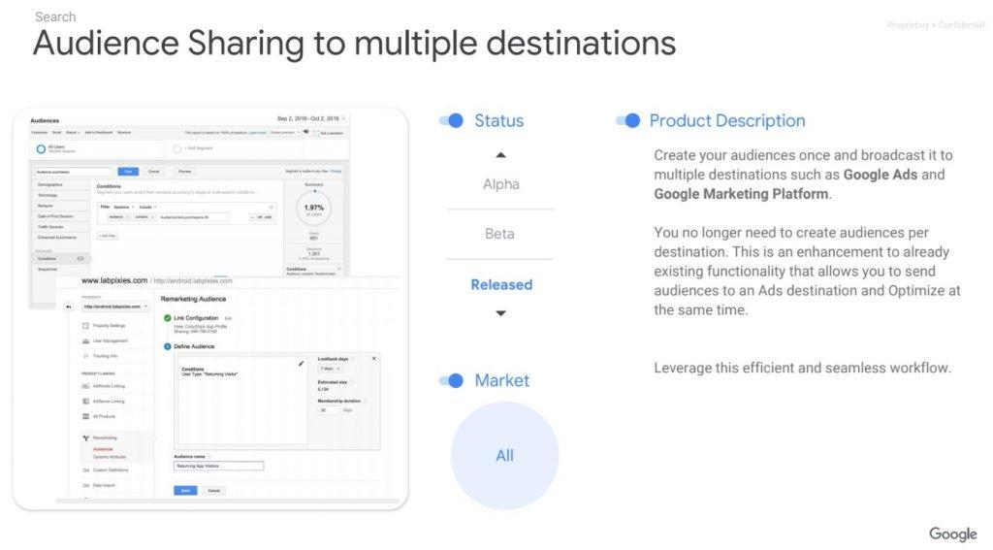Click the down arrow below Released
Viewport: 993px width, 550px height.
[501, 313]
